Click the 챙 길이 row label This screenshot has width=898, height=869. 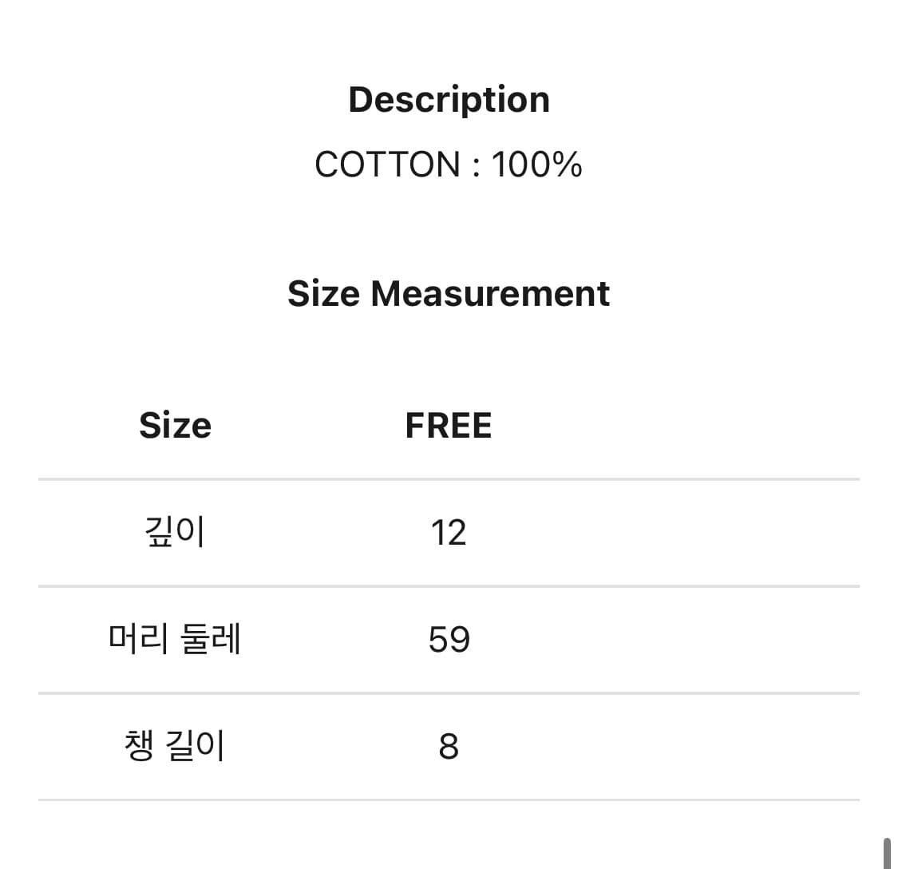coord(175,746)
